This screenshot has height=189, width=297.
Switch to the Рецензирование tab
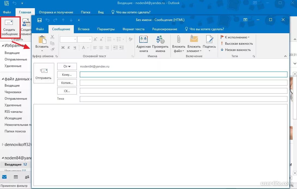tap(165, 29)
